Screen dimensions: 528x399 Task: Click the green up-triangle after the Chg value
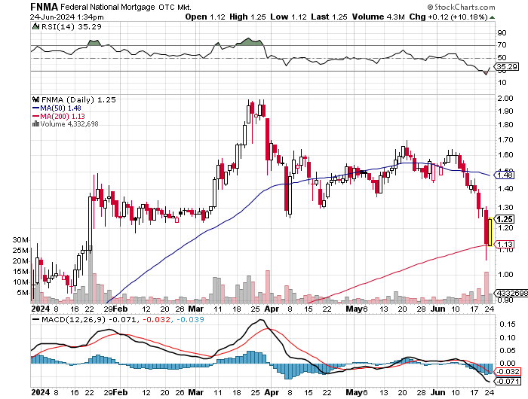click(492, 17)
